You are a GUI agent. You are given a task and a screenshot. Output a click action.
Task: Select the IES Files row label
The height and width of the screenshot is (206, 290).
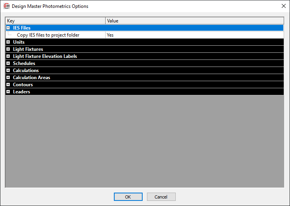[x=22, y=28]
